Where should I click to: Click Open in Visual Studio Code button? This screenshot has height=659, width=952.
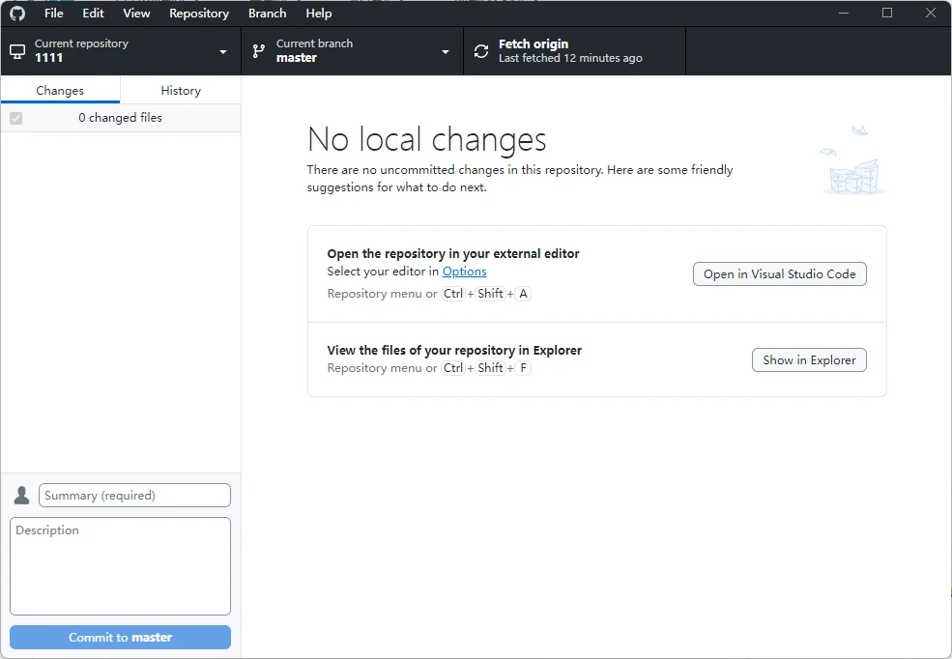tap(780, 274)
